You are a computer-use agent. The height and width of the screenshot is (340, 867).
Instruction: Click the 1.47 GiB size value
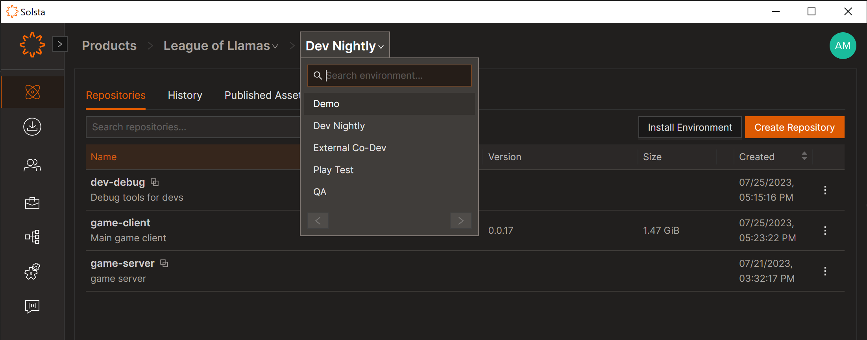coord(661,231)
